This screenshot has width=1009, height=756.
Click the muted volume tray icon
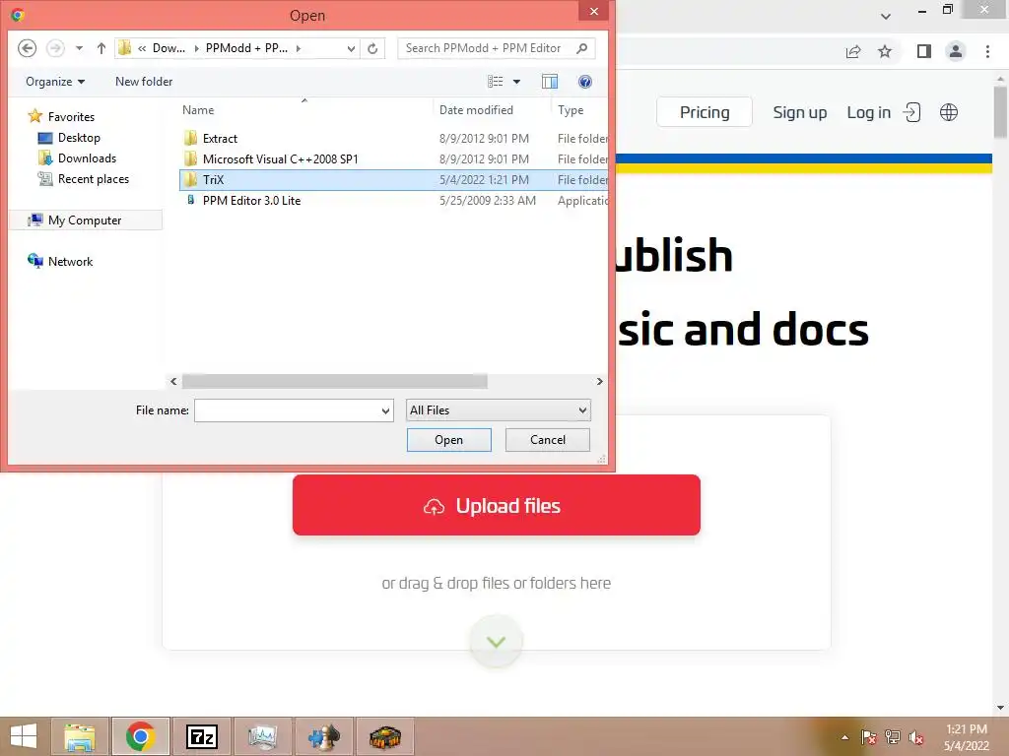click(916, 737)
